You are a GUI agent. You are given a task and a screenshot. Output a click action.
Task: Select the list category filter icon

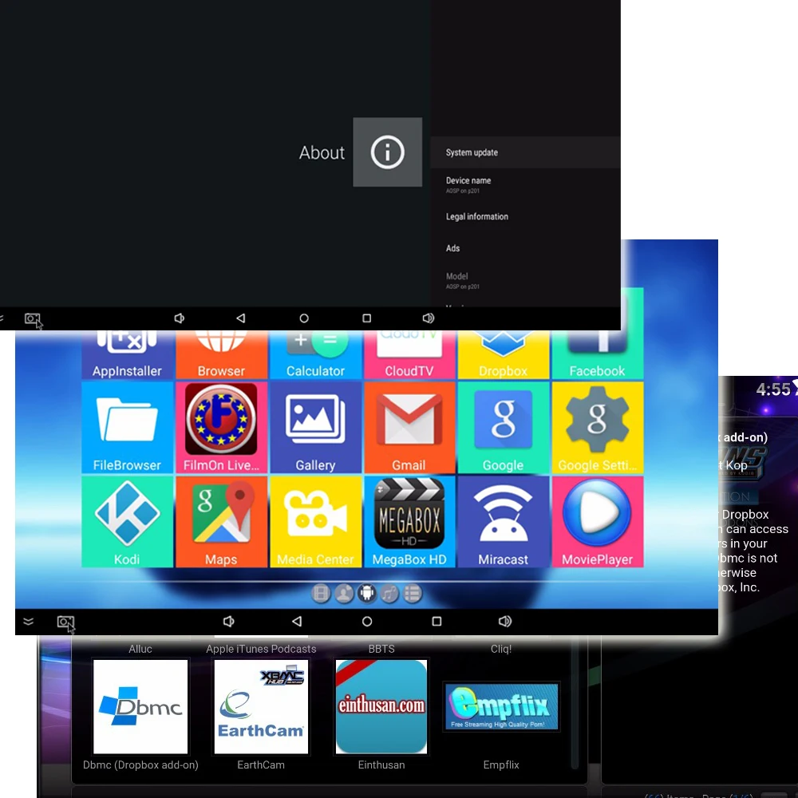pyautogui.click(x=413, y=594)
